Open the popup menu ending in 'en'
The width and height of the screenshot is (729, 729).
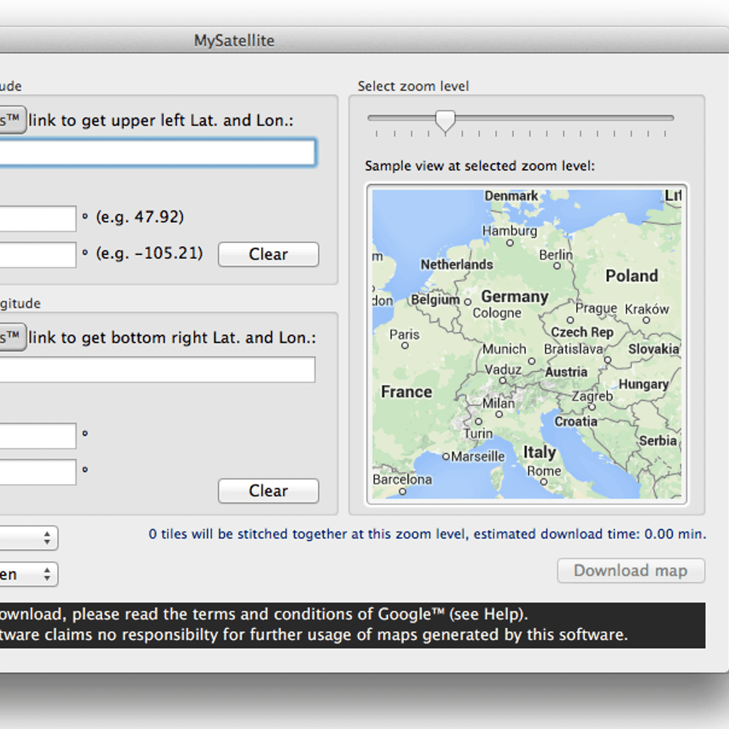pyautogui.click(x=29, y=574)
